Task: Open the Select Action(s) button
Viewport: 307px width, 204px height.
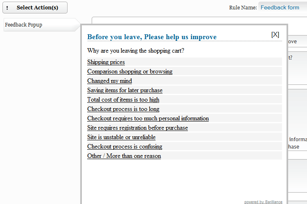Action: point(35,8)
